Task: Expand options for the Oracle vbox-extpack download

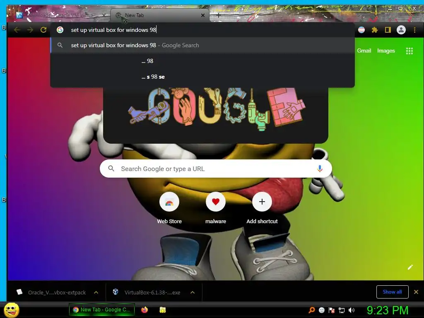Action: tap(96, 292)
